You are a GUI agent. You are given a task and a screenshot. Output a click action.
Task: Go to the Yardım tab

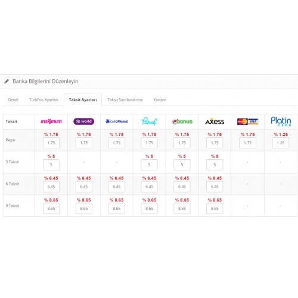point(160,100)
